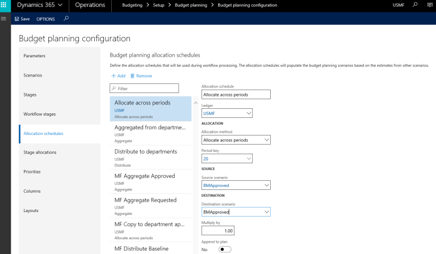Image resolution: width=436 pixels, height=254 pixels.
Task: Click the action bar search icon
Action: click(x=66, y=19)
